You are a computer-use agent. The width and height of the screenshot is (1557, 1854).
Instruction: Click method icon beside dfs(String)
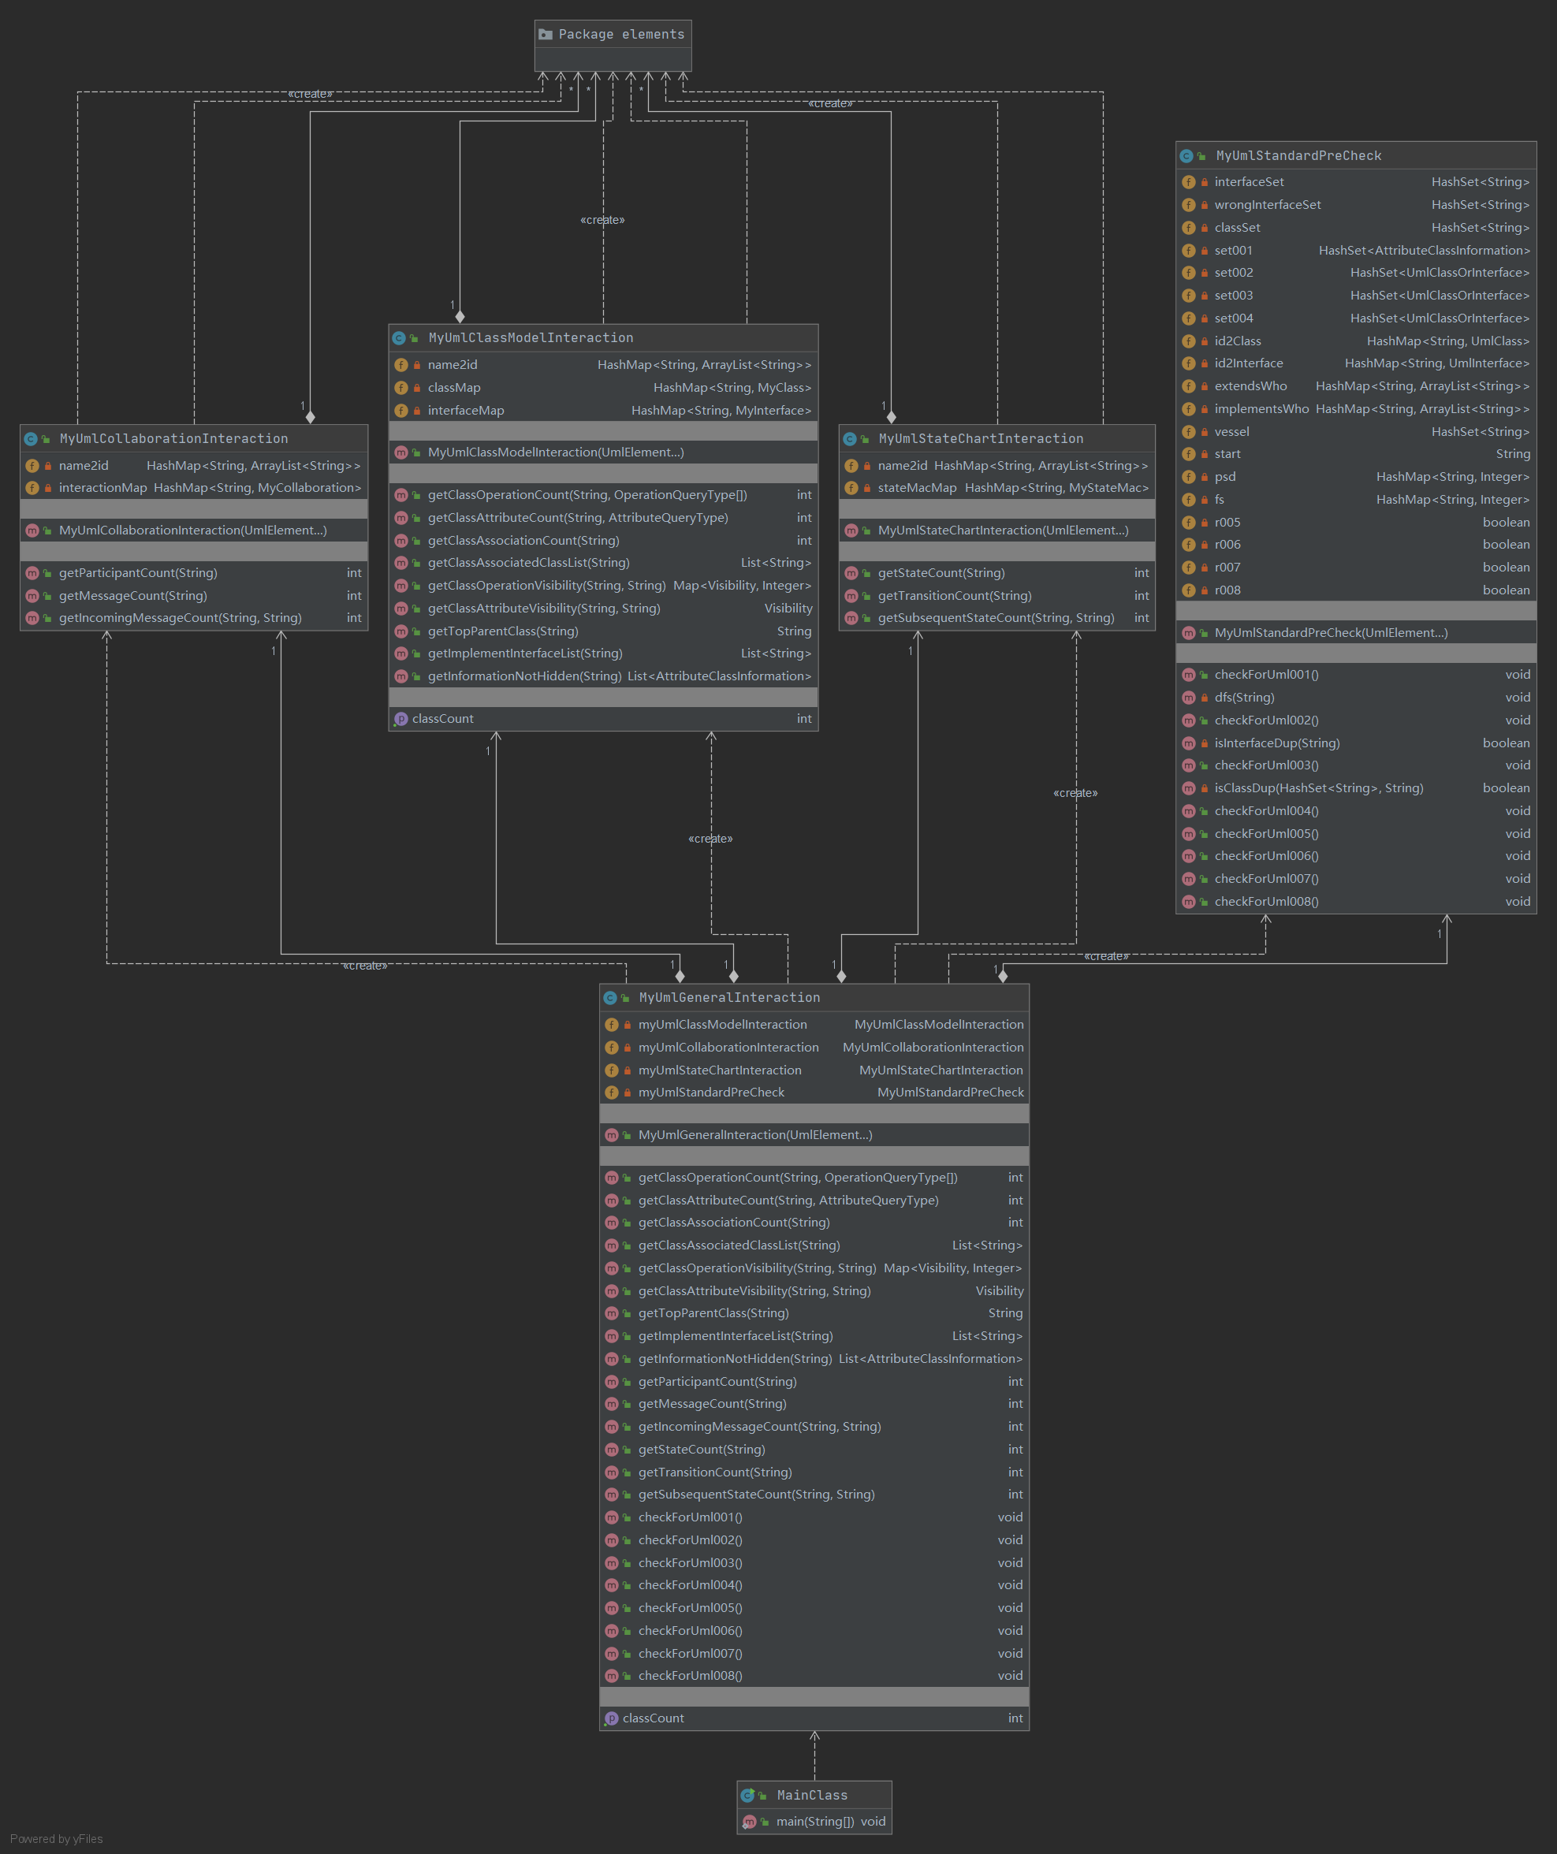pyautogui.click(x=1189, y=698)
